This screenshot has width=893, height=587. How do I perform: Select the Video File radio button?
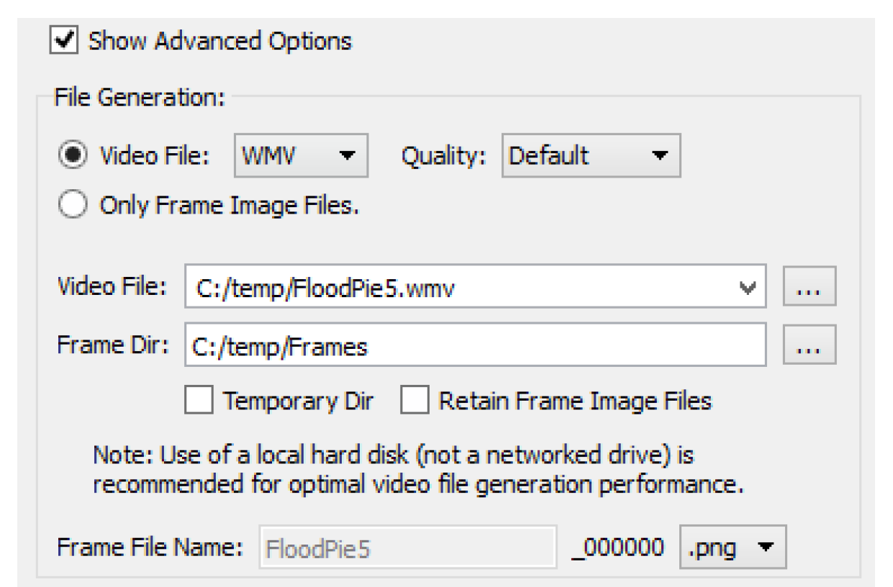click(x=73, y=155)
